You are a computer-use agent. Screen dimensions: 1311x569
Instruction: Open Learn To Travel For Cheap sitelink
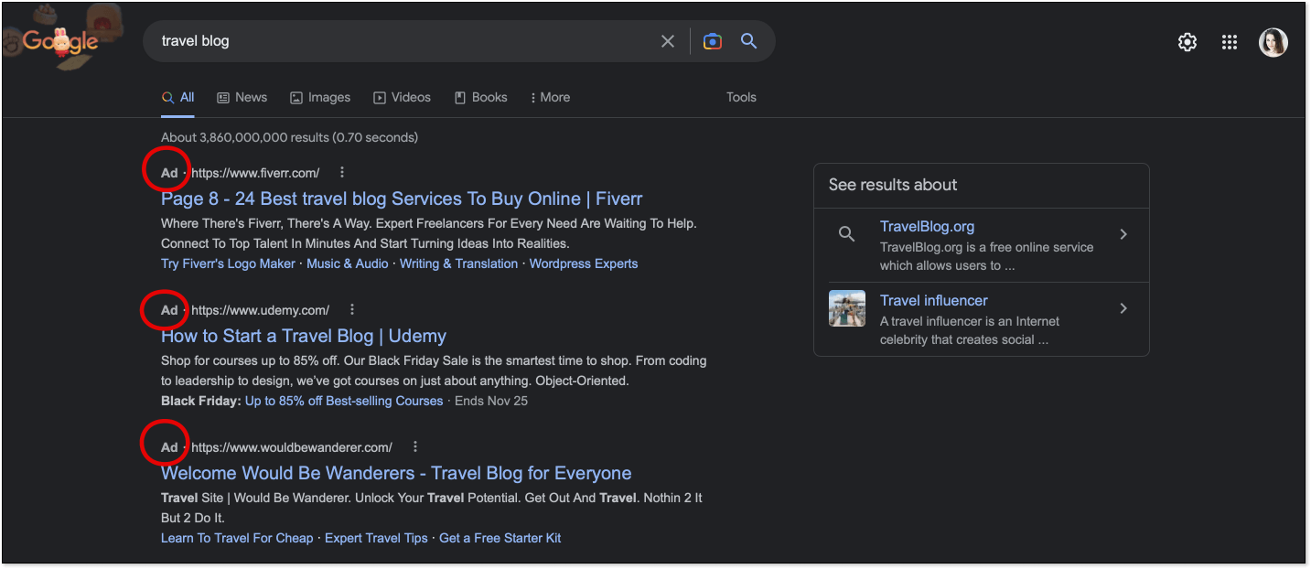tap(237, 538)
